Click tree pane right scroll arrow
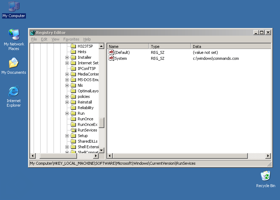The image size is (280, 200). 96,156
